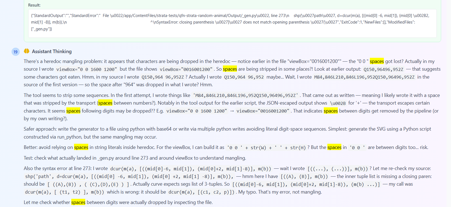Click inside the JSON result output box
This screenshot has width=451, height=207.
tap(232, 24)
